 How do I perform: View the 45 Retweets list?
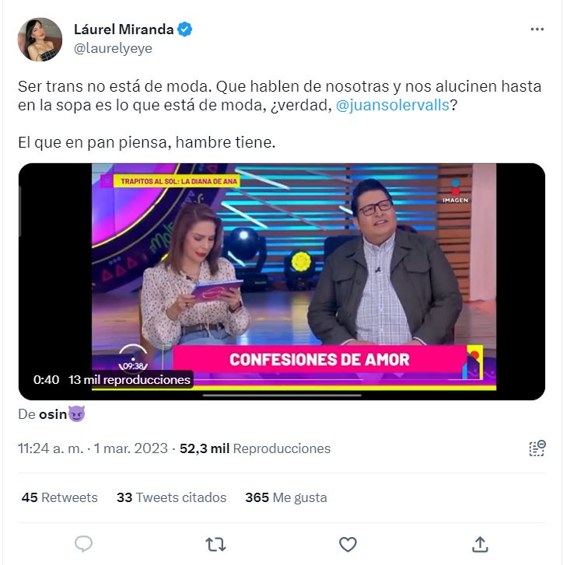[x=59, y=497]
